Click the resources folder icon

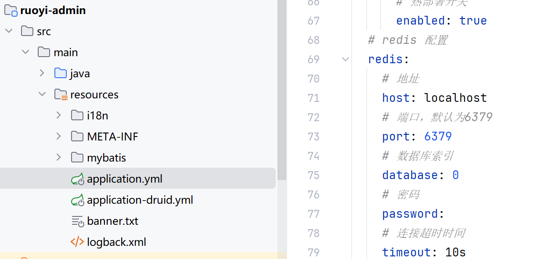point(61,94)
